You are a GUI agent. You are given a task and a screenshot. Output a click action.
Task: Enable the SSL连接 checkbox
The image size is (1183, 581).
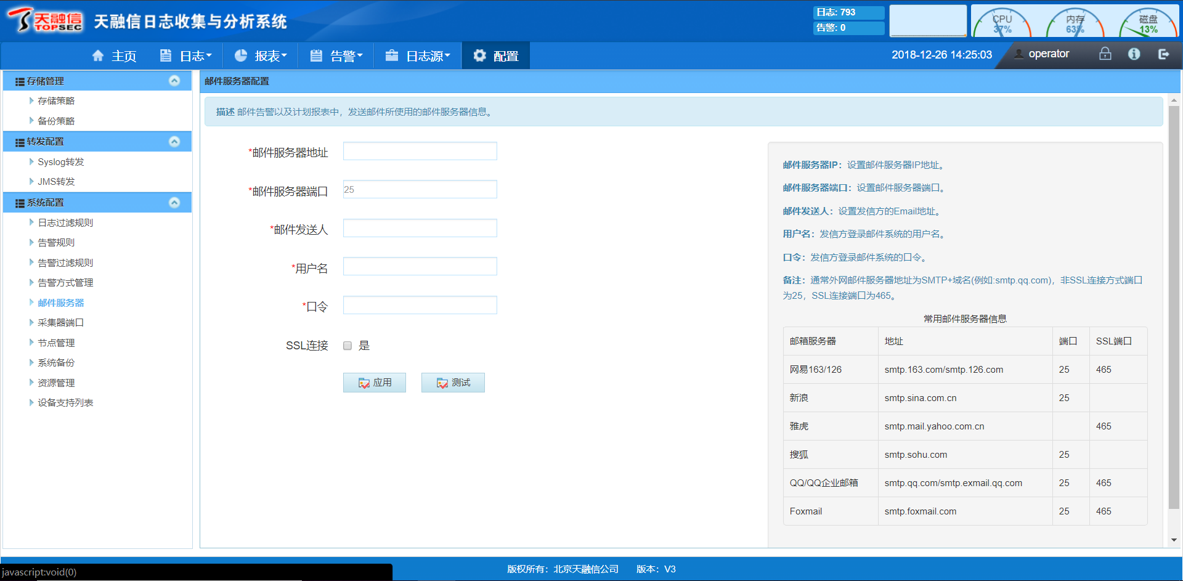tap(348, 346)
